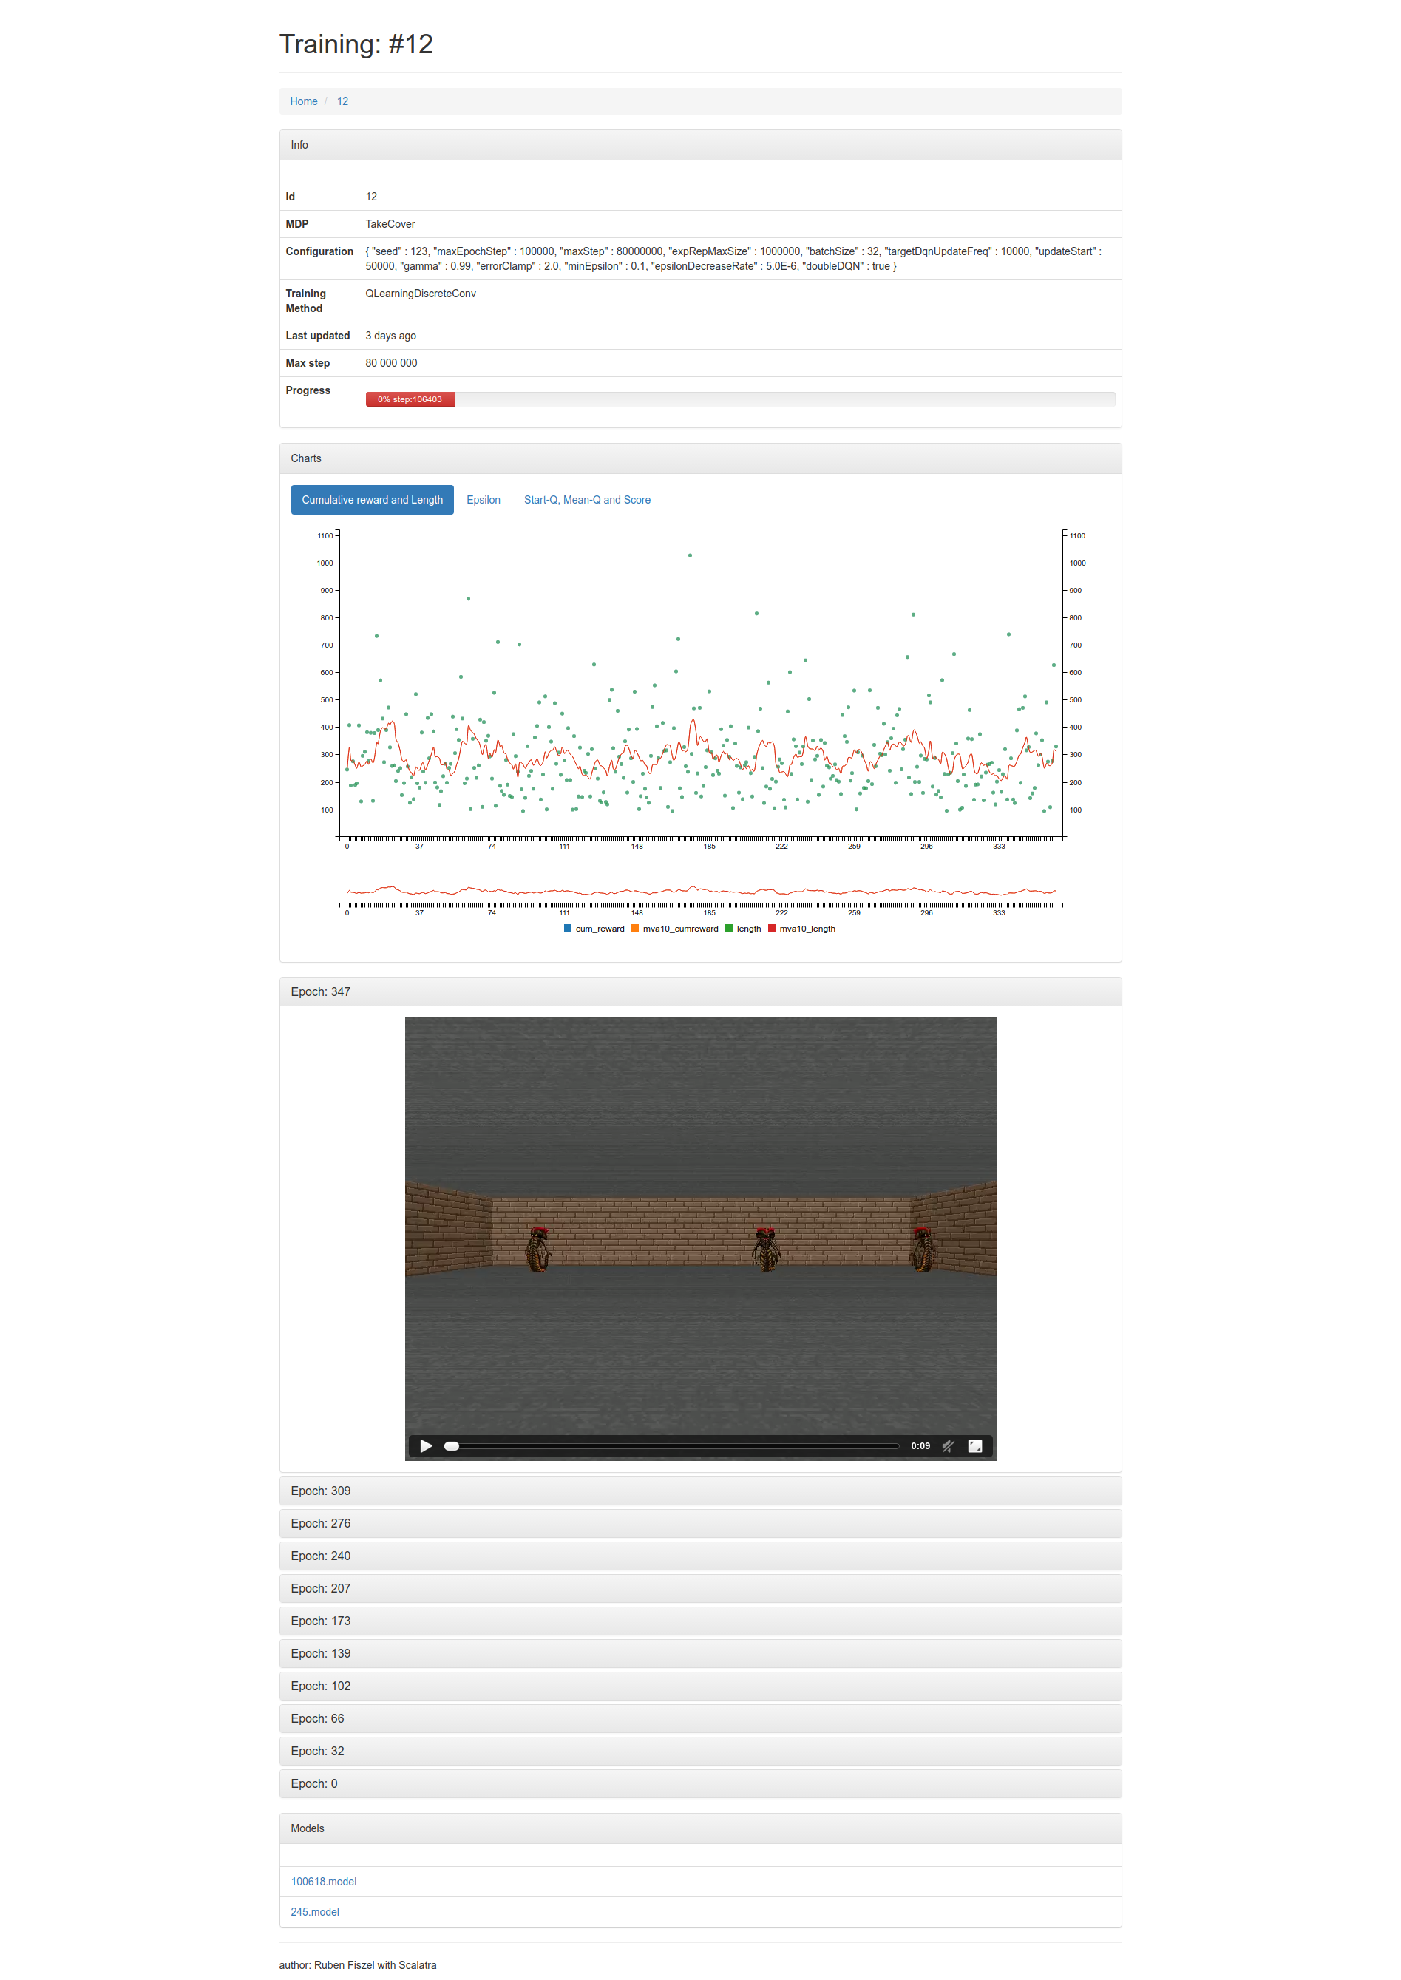Viewport: 1401px width, 1980px height.
Task: Expand the Epoch: 0 panel
Action: coord(701,1783)
